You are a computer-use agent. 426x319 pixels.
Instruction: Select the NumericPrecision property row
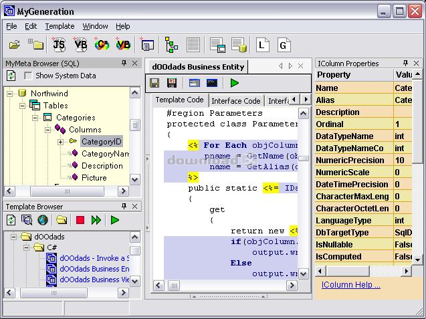tap(364, 161)
